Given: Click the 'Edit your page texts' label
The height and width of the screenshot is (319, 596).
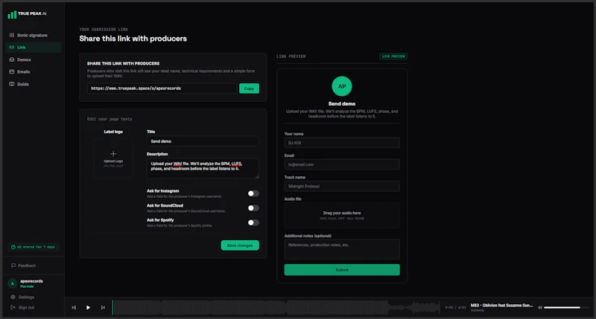Looking at the screenshot, I should pos(110,119).
